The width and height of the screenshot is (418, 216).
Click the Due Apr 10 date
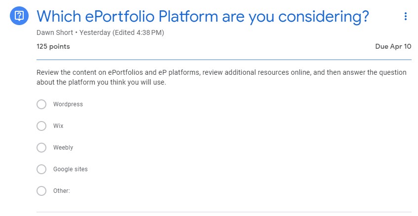coord(393,47)
